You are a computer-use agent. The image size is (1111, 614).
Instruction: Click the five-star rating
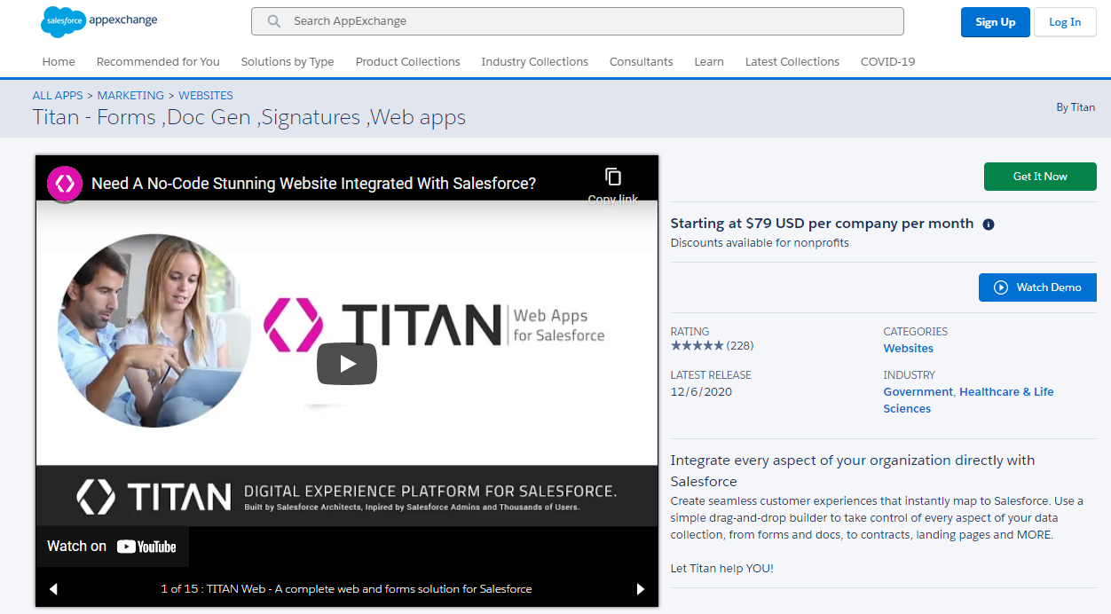coord(697,345)
